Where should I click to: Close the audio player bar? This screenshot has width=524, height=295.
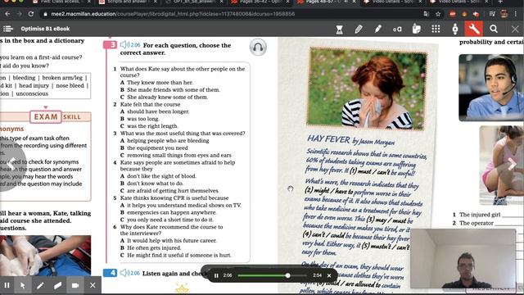[x=329, y=275]
